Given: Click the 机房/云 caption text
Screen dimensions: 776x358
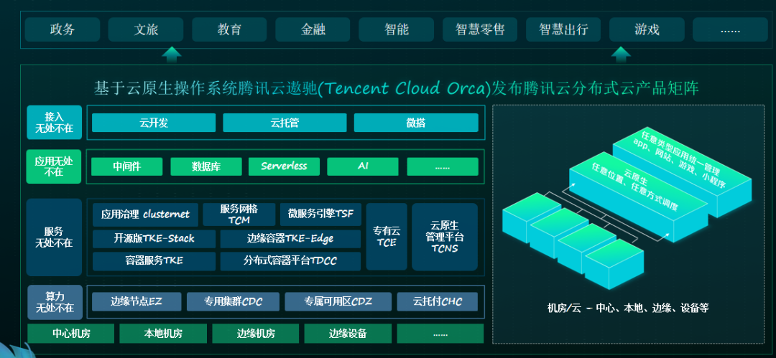Looking at the screenshot, I should click(x=628, y=308).
